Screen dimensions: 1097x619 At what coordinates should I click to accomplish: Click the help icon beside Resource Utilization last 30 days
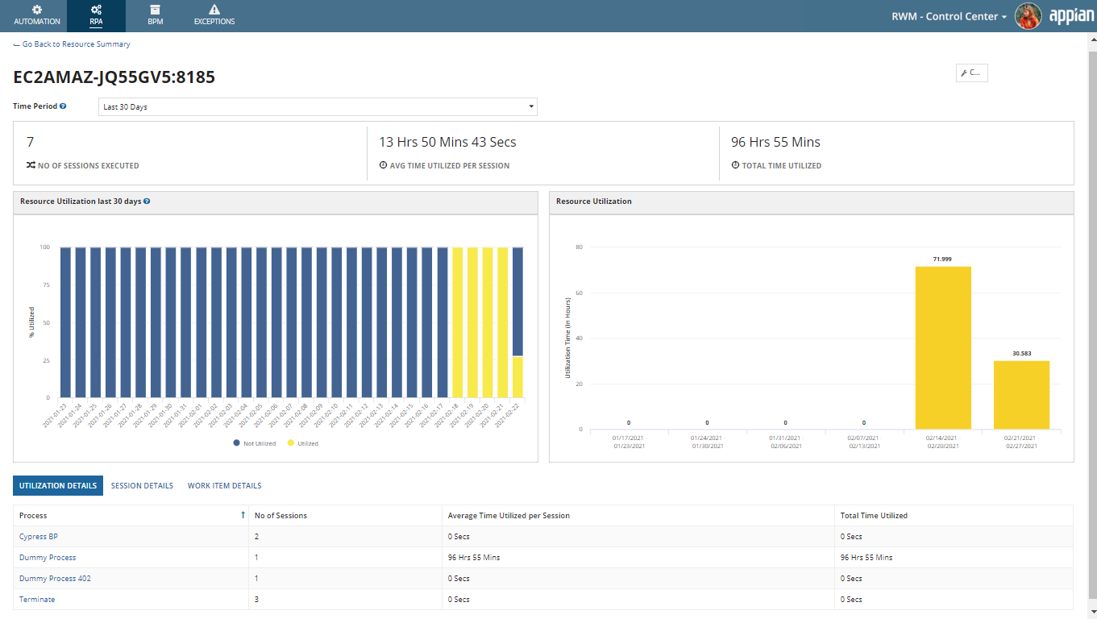(147, 201)
